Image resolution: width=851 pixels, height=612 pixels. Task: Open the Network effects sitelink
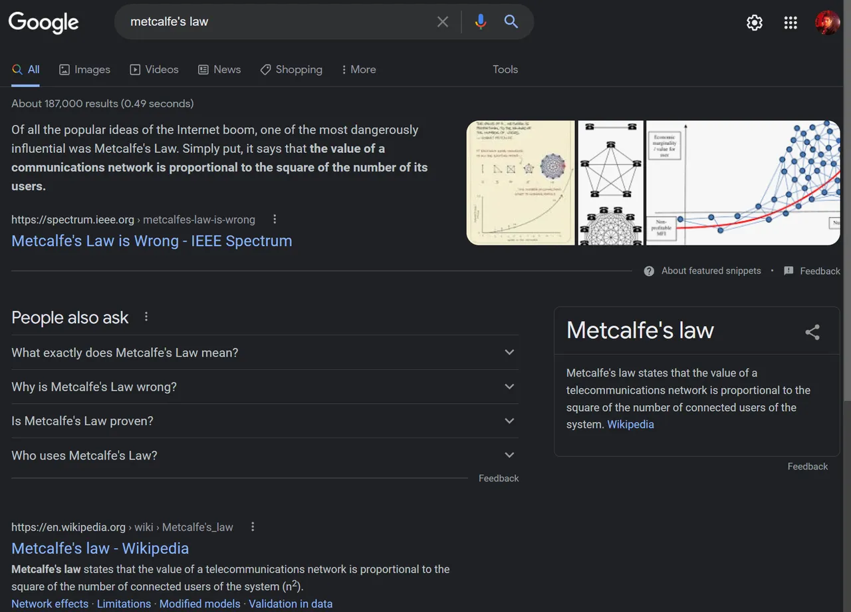[50, 604]
